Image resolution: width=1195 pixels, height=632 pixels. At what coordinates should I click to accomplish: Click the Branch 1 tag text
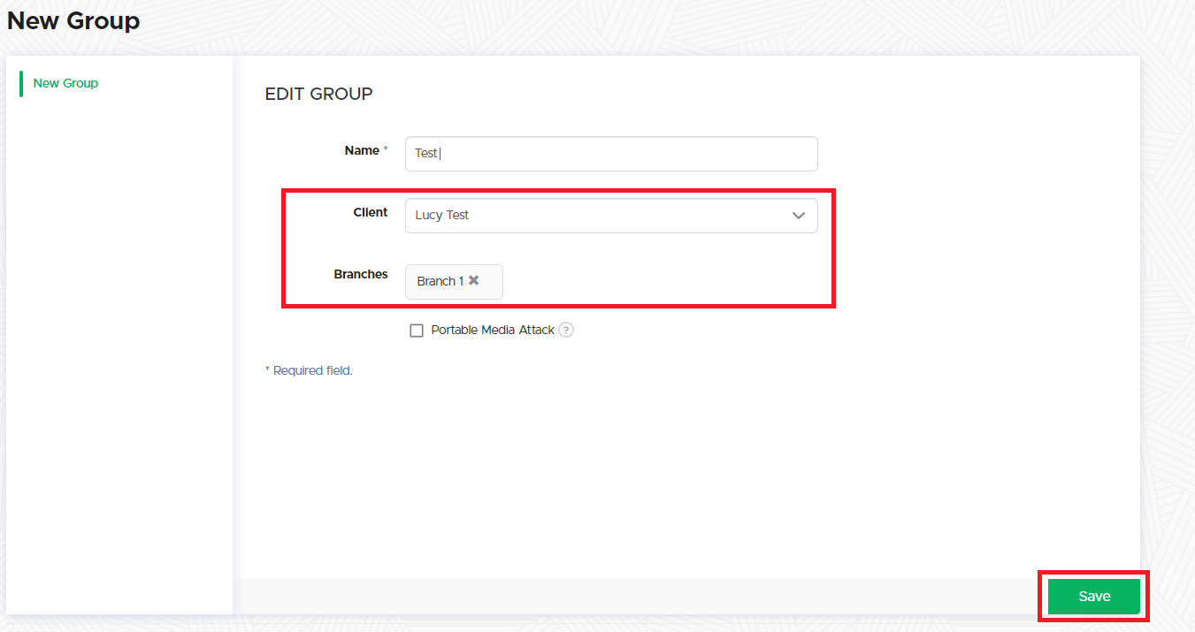click(x=440, y=281)
